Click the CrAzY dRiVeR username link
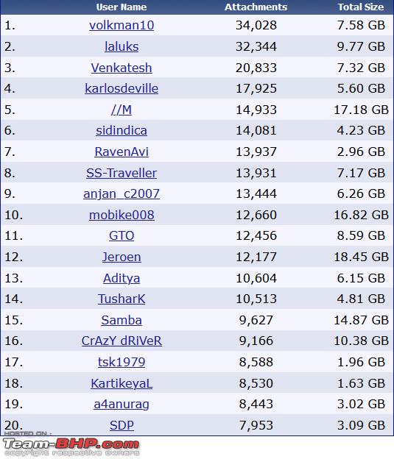The height and width of the screenshot is (459, 394). [122, 341]
